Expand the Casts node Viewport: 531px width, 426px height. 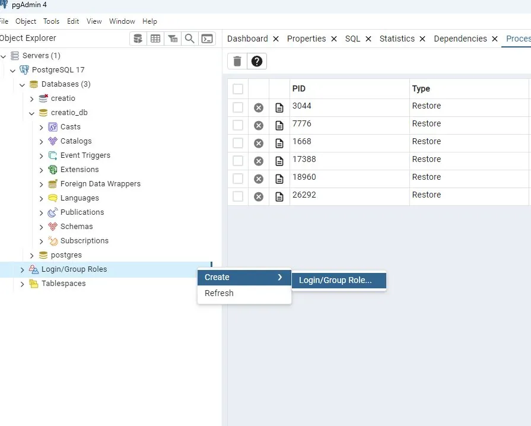click(42, 128)
